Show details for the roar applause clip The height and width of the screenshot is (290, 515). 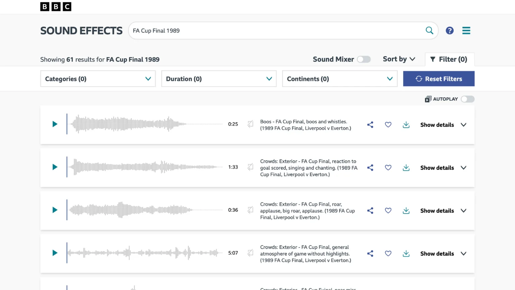pos(443,211)
